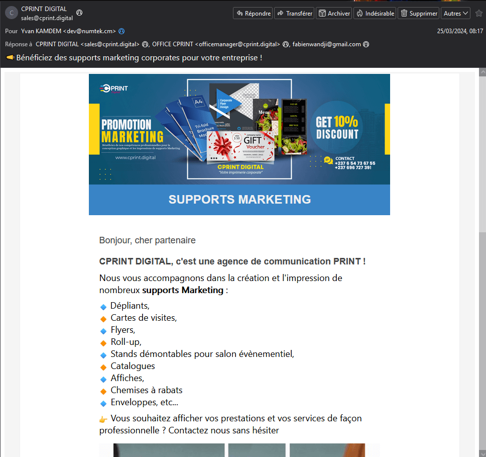Open contact icon beside CPRINT DIGITAL sender name
This screenshot has height=457, width=486.
(79, 12)
